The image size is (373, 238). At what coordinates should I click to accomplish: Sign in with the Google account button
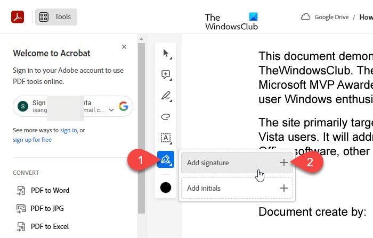click(x=73, y=106)
